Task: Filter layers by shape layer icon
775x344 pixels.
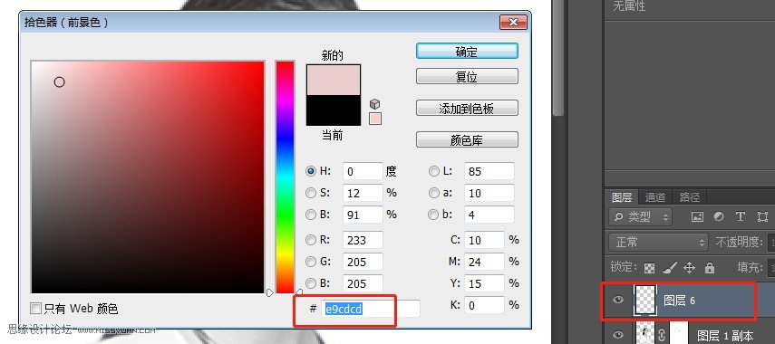Action: click(x=762, y=216)
